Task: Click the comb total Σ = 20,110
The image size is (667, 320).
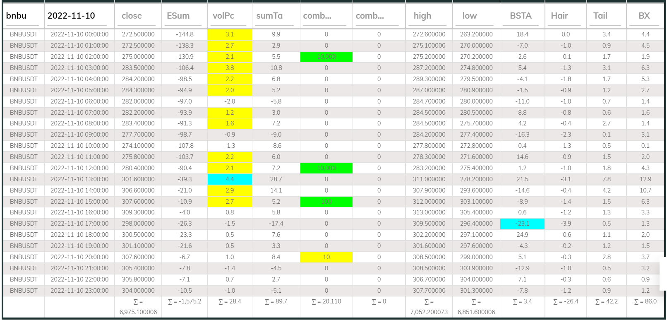Action: click(x=326, y=301)
